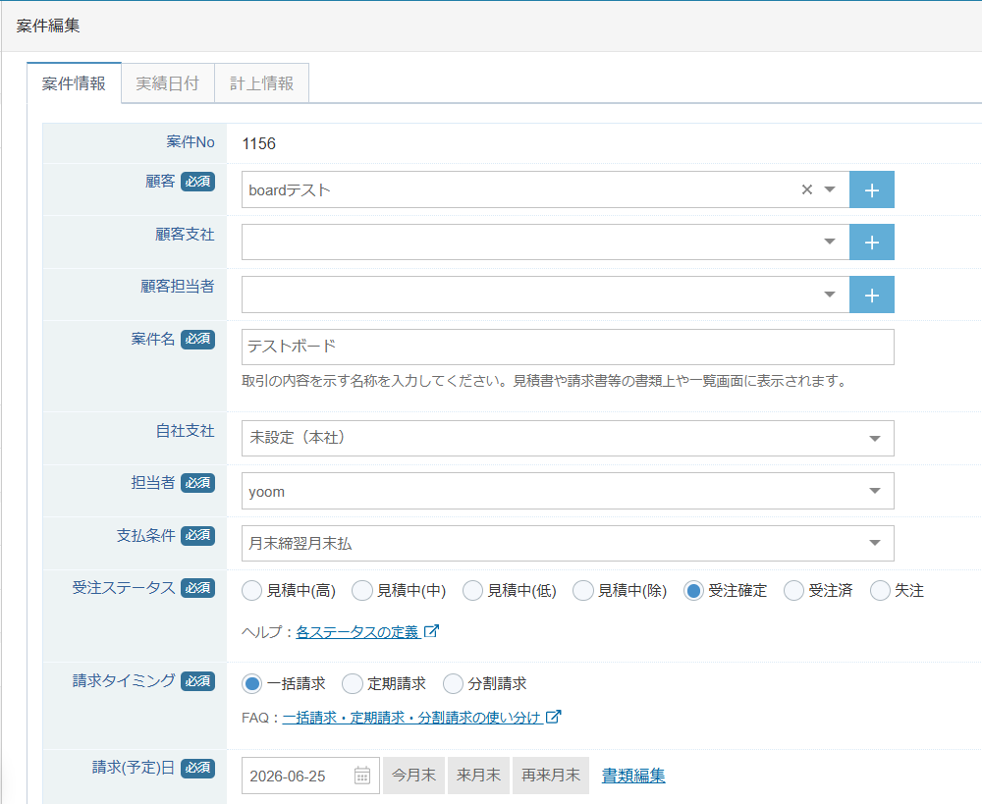Image resolution: width=982 pixels, height=804 pixels.
Task: Select the 見積中(中) radio button
Action: [x=362, y=590]
